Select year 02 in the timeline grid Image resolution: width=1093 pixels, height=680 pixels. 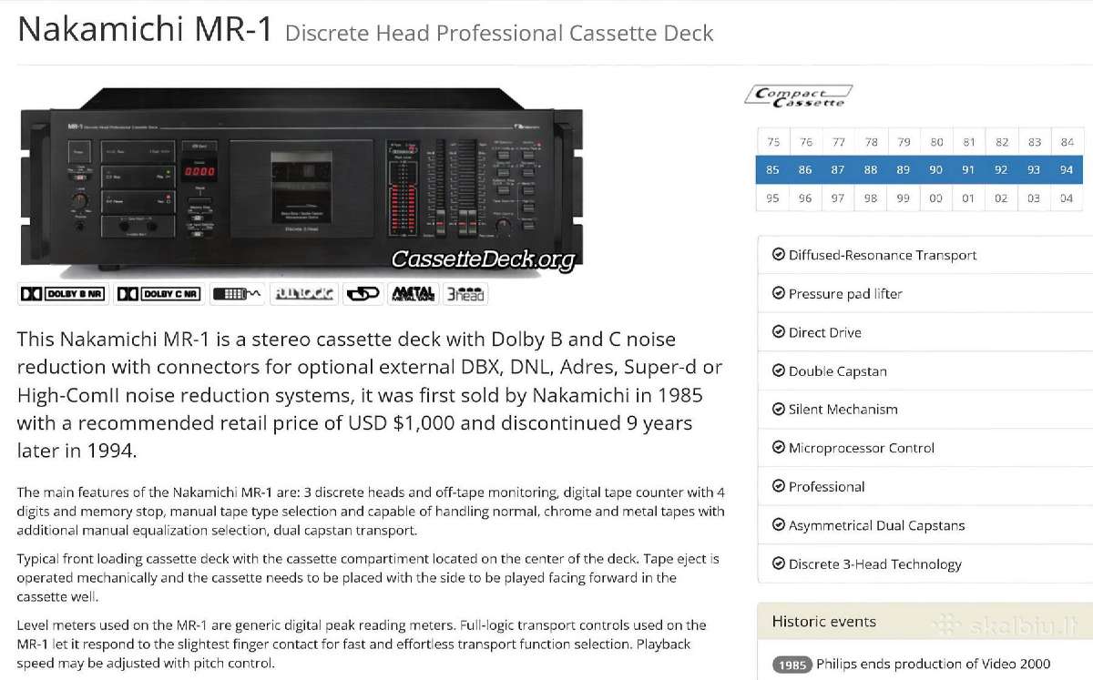[x=1002, y=198]
